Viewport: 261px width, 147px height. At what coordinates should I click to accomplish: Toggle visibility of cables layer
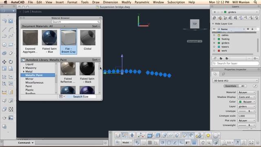tap(214, 35)
